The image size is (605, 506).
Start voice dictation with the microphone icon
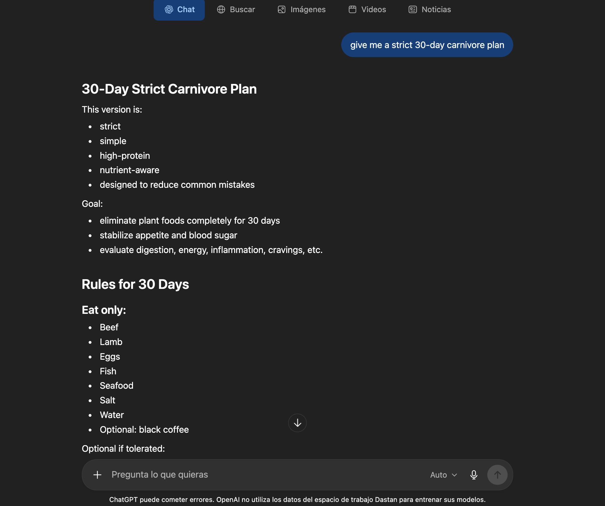(474, 475)
